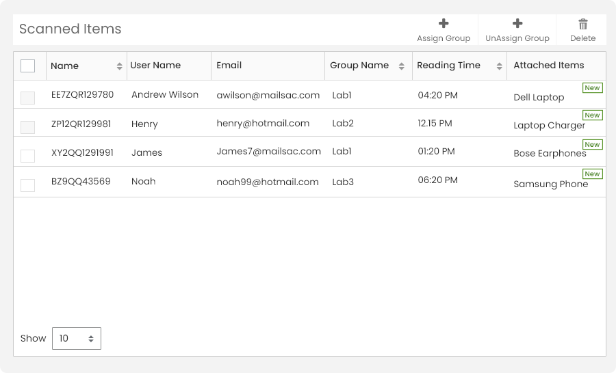Click the Bose Earphones attached item

coord(550,154)
